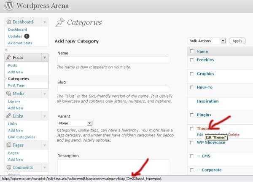Open the Freebies category link
The height and width of the screenshot is (182, 253).
pyautogui.click(x=205, y=60)
